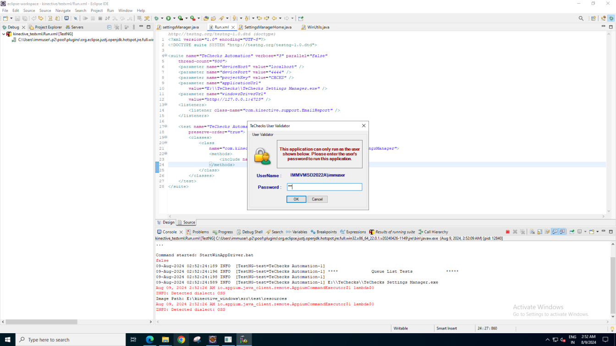616x346 pixels.
Task: Click the Password input field
Action: click(324, 187)
